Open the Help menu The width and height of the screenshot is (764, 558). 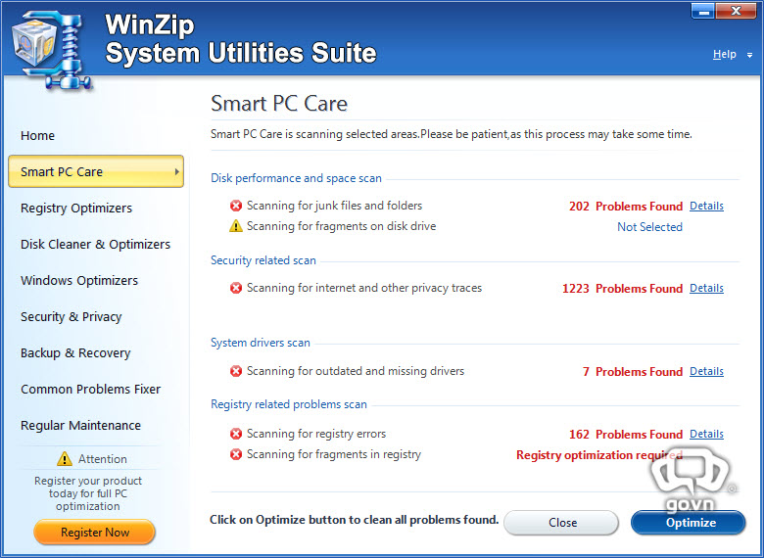[x=725, y=54]
